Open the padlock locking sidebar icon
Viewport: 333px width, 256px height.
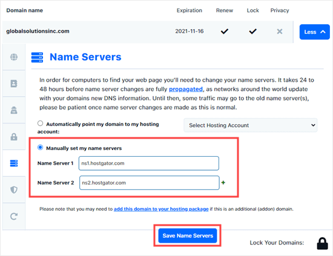pos(14,137)
